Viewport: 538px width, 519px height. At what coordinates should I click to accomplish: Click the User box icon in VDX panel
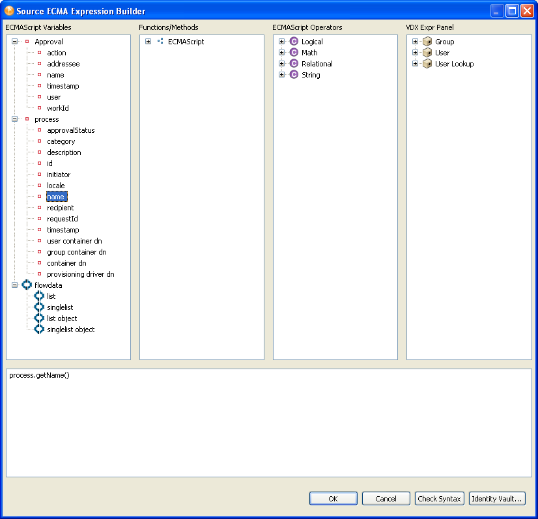click(427, 53)
